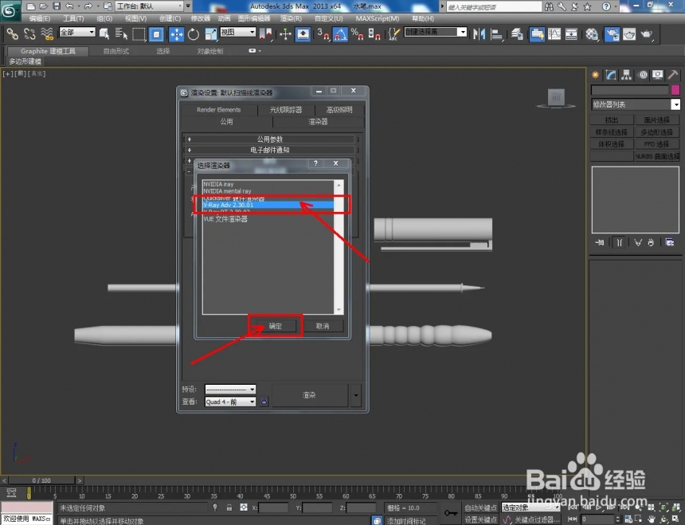Open reference coordinate system dropdown 视图
This screenshot has height=525, width=685.
237,32
